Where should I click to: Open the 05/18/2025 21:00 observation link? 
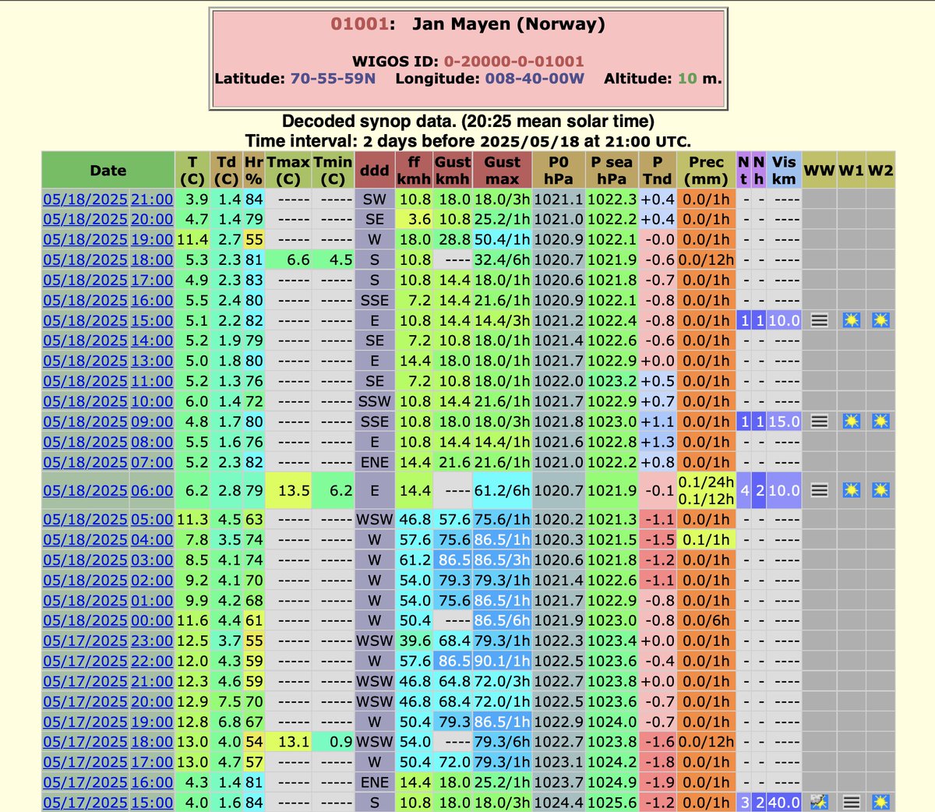108,199
